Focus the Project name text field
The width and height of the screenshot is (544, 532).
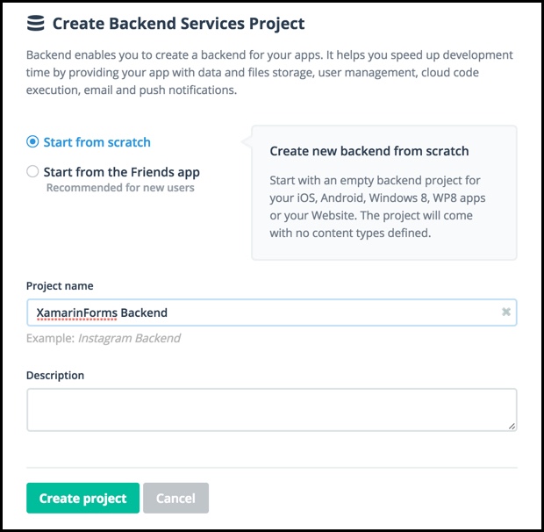(x=272, y=313)
